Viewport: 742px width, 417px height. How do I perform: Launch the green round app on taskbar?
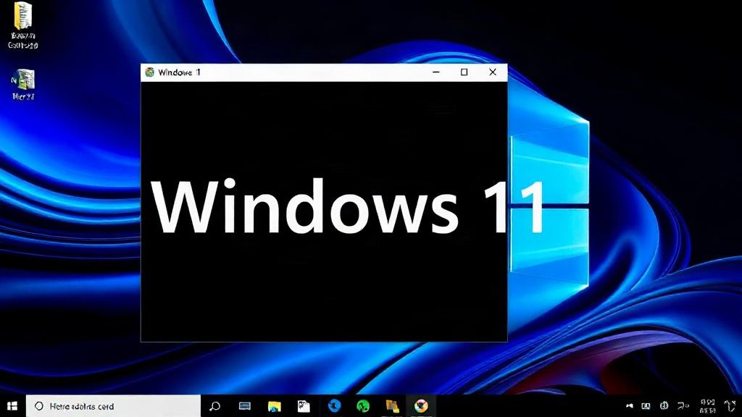pos(363,406)
